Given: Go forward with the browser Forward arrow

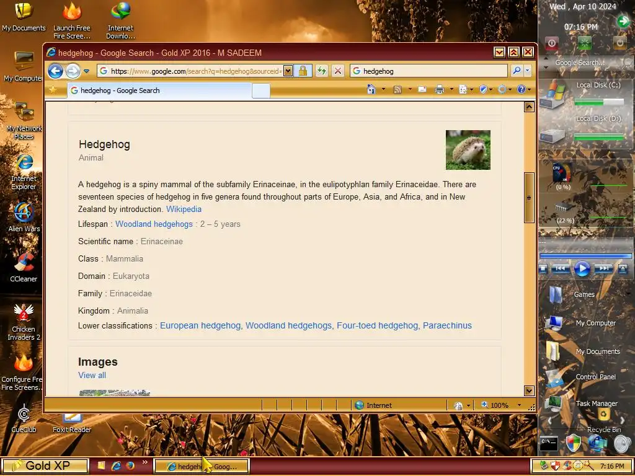Looking at the screenshot, I should [x=73, y=71].
